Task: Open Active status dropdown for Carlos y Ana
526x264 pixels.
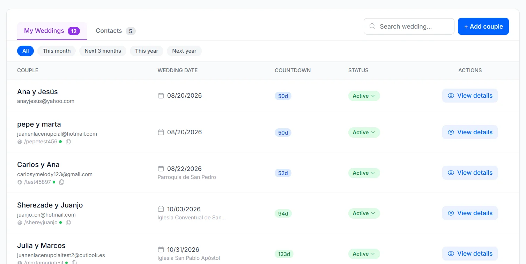Action: coord(364,173)
